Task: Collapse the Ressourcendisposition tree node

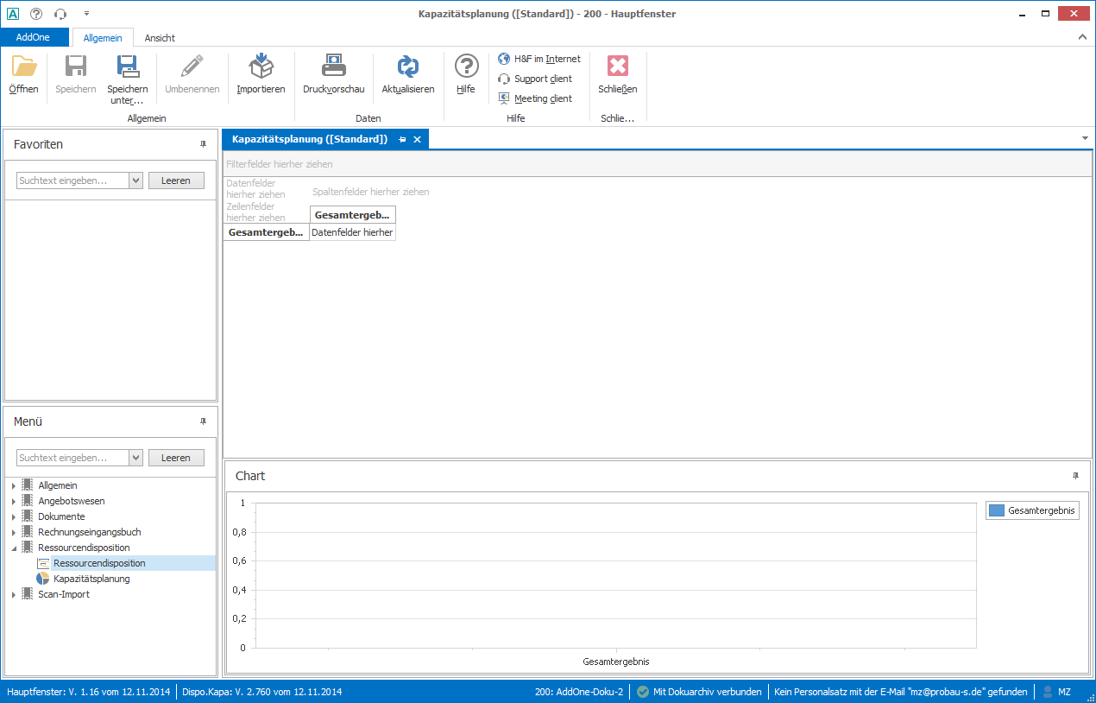Action: (13, 548)
